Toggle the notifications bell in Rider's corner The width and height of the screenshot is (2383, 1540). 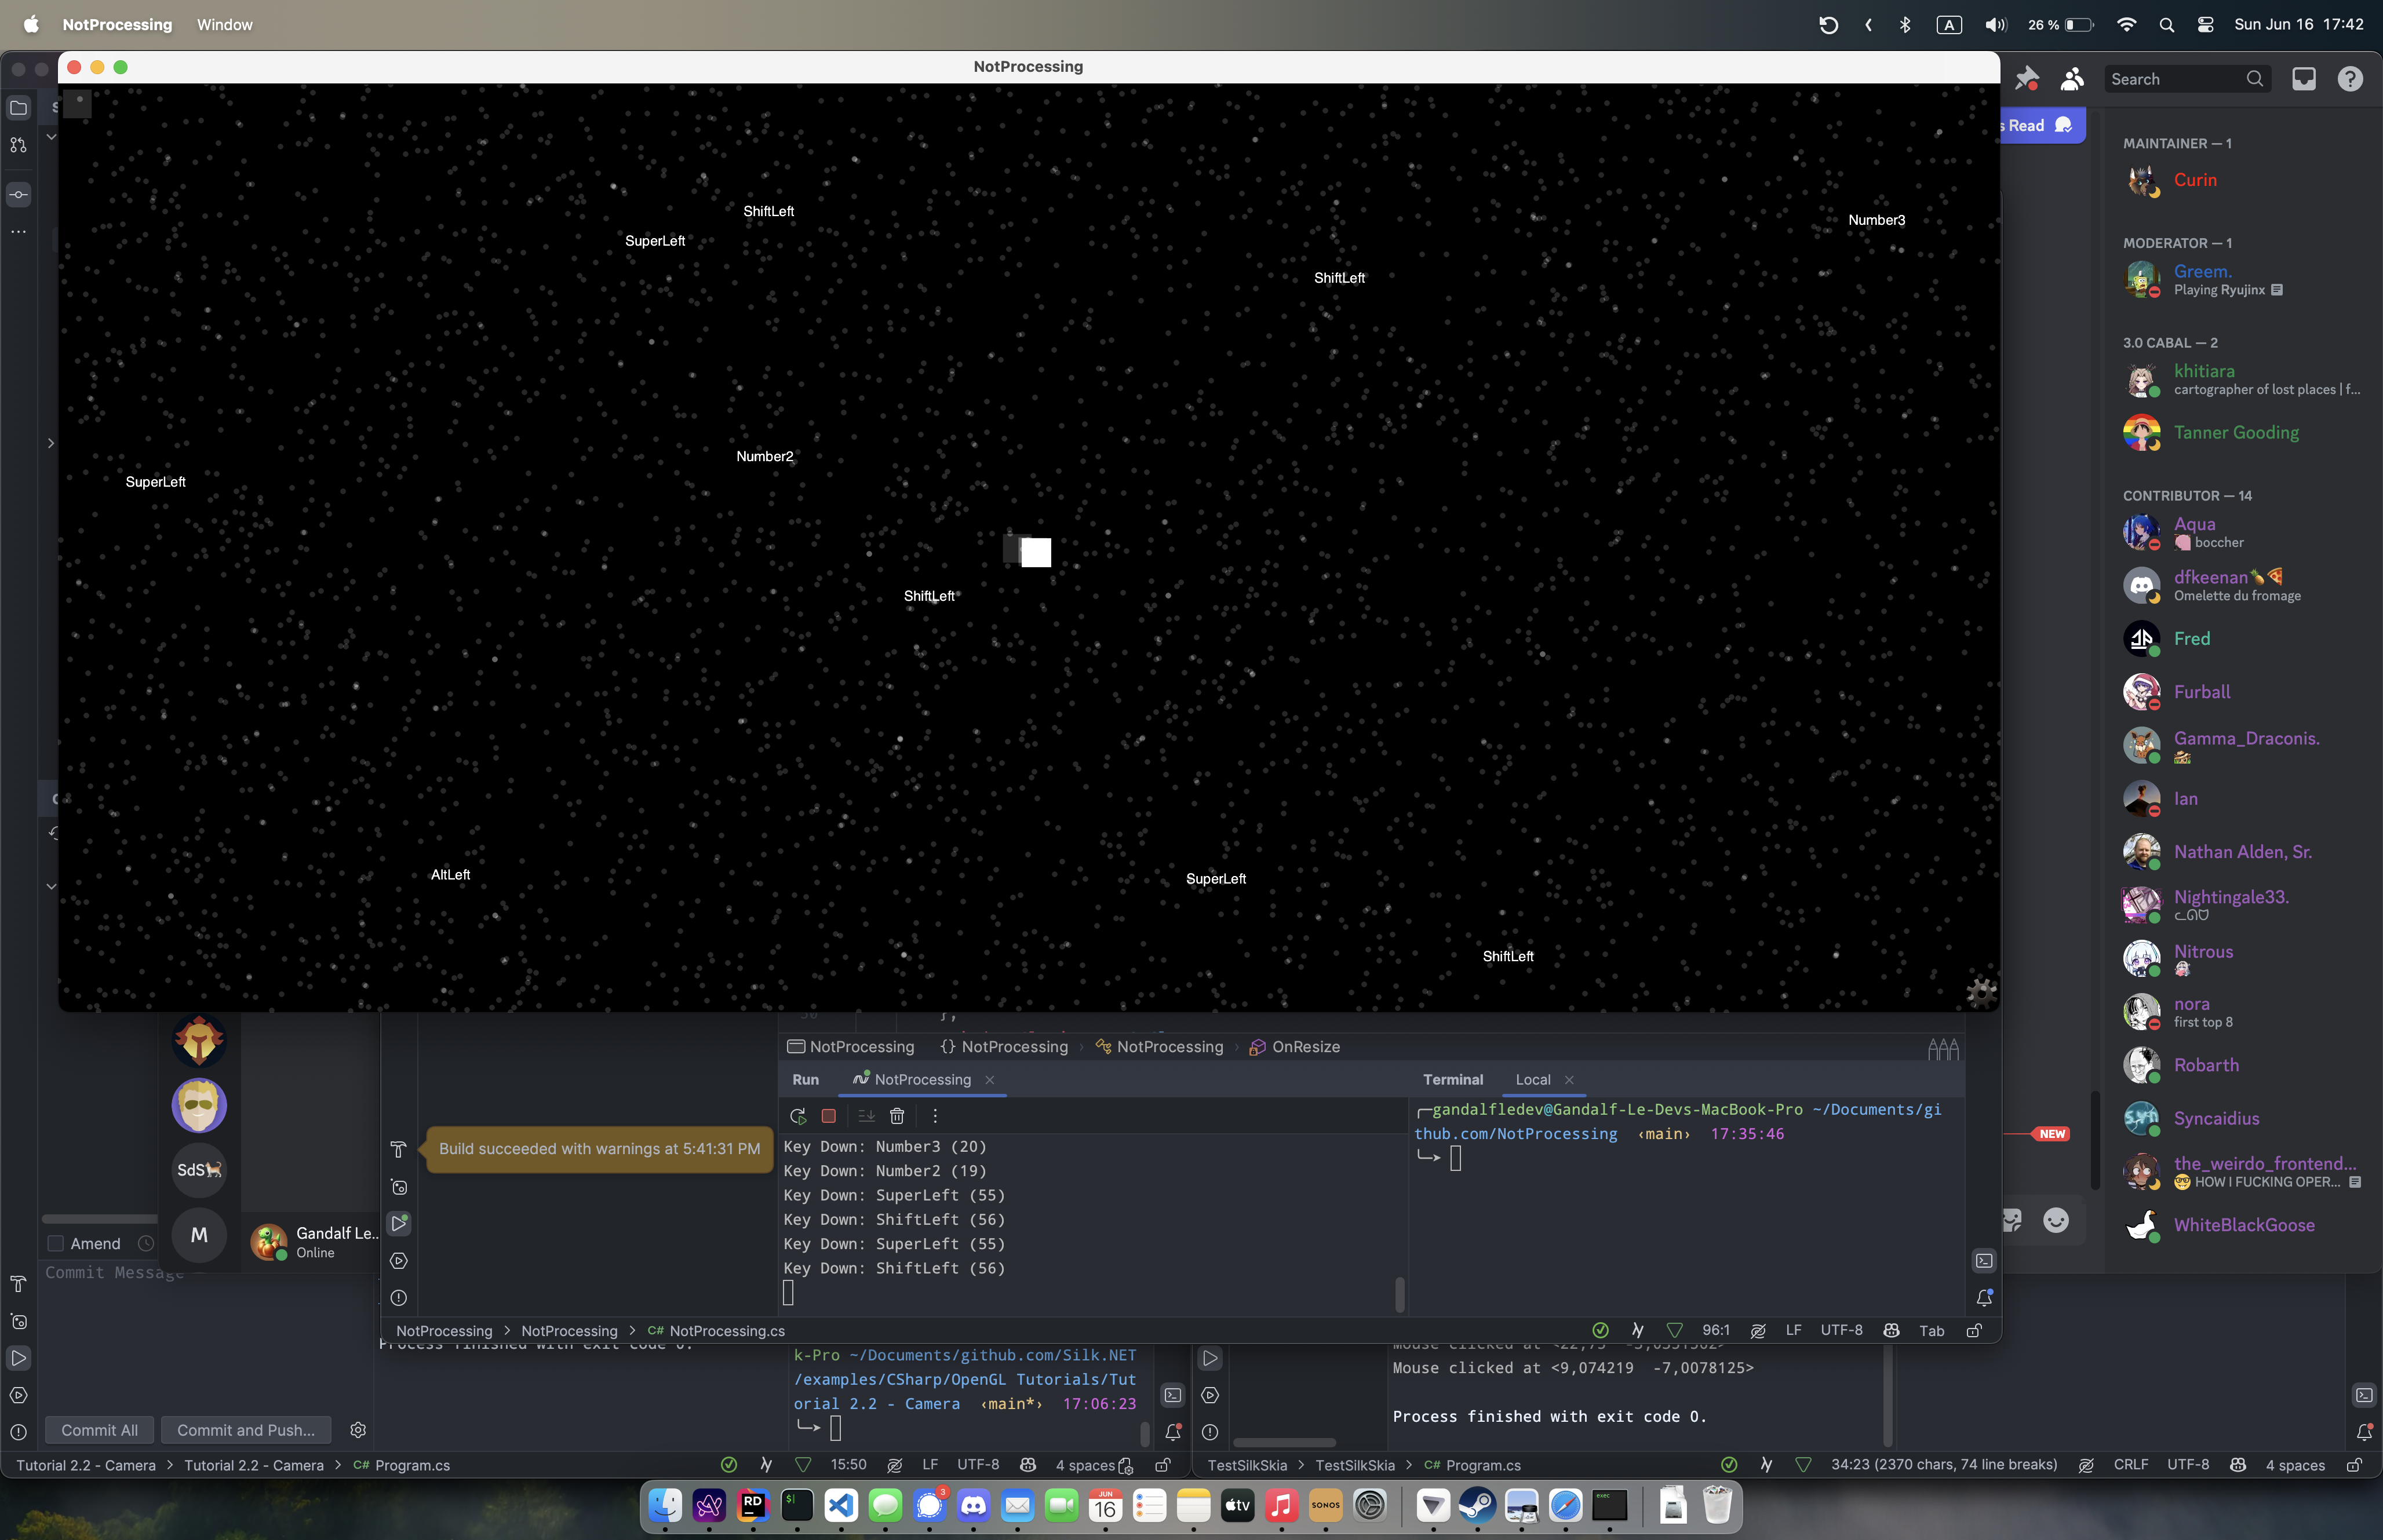1984,1298
